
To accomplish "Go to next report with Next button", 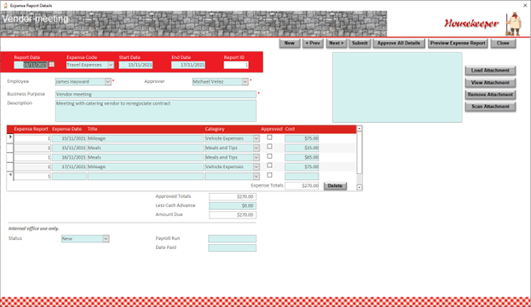I will point(336,43).
